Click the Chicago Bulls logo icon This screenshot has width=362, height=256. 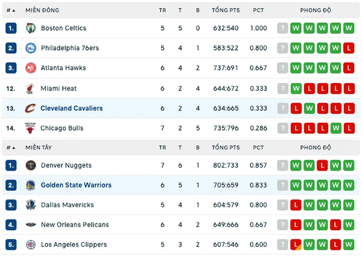click(30, 128)
